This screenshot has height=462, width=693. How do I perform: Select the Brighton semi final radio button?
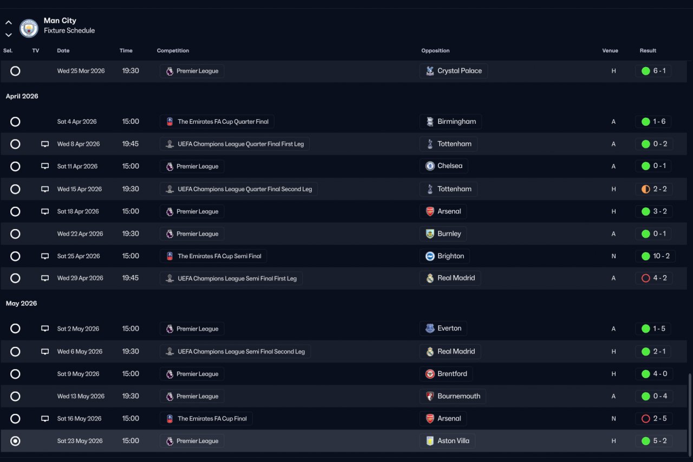click(15, 256)
